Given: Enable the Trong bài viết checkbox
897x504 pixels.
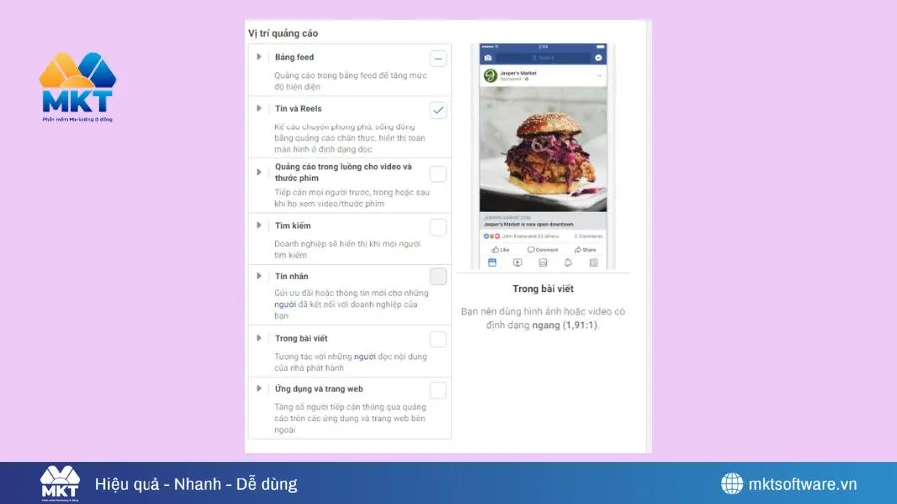Looking at the screenshot, I should pyautogui.click(x=438, y=339).
